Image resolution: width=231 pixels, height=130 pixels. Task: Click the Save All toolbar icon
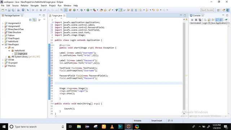(x=13, y=10)
